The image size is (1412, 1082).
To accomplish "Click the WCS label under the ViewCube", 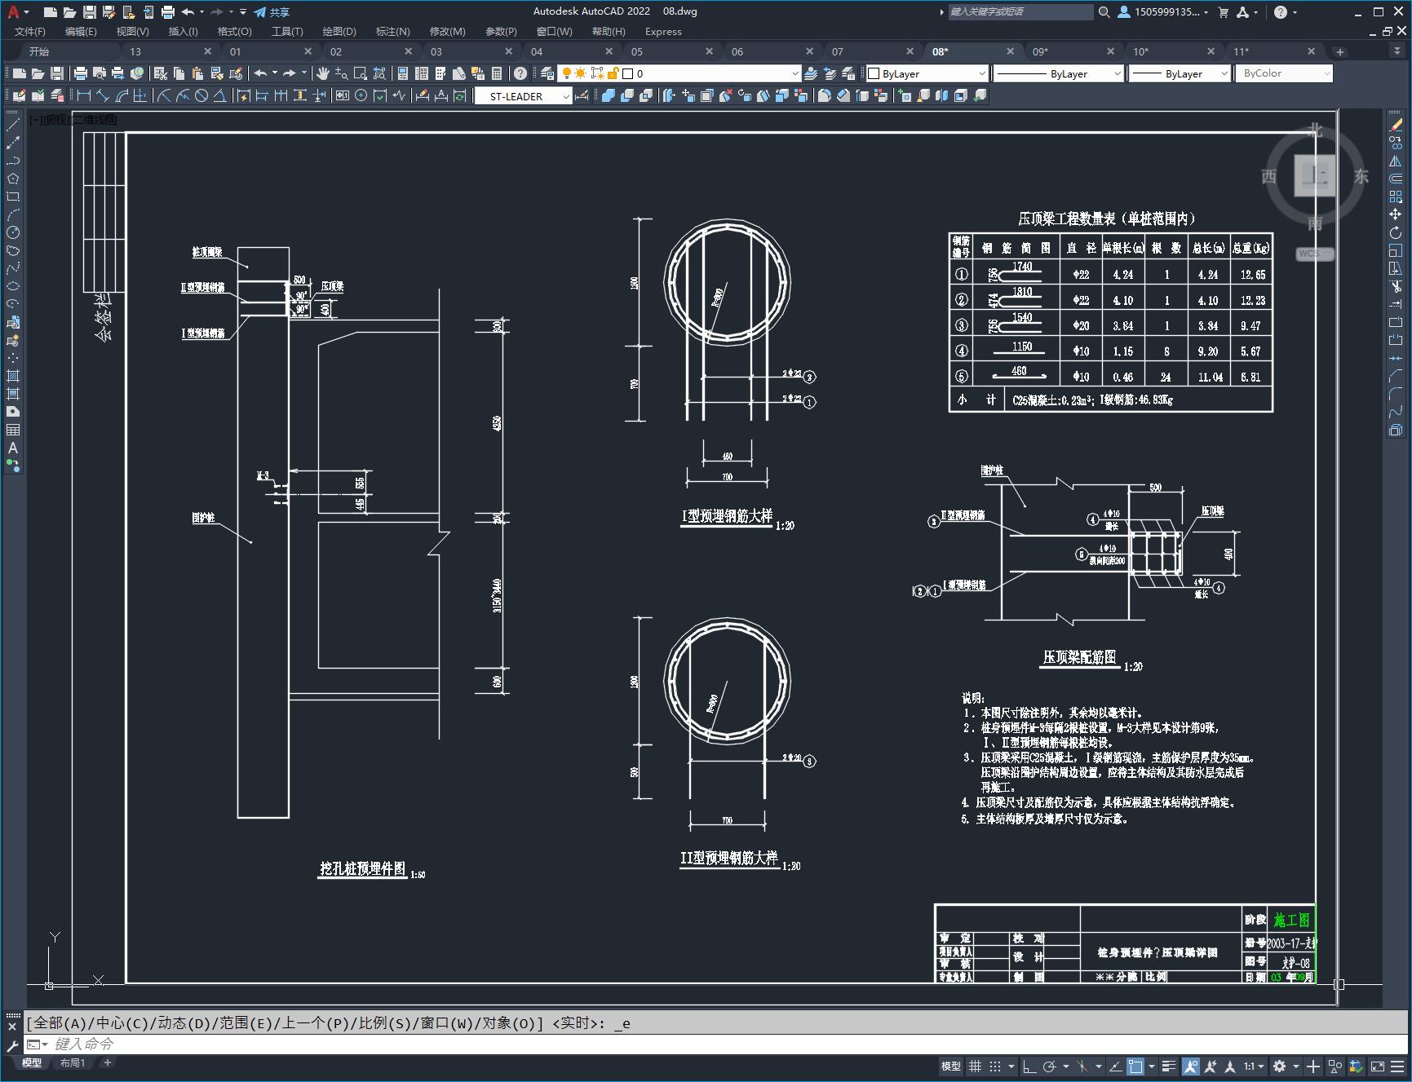I will [1314, 254].
